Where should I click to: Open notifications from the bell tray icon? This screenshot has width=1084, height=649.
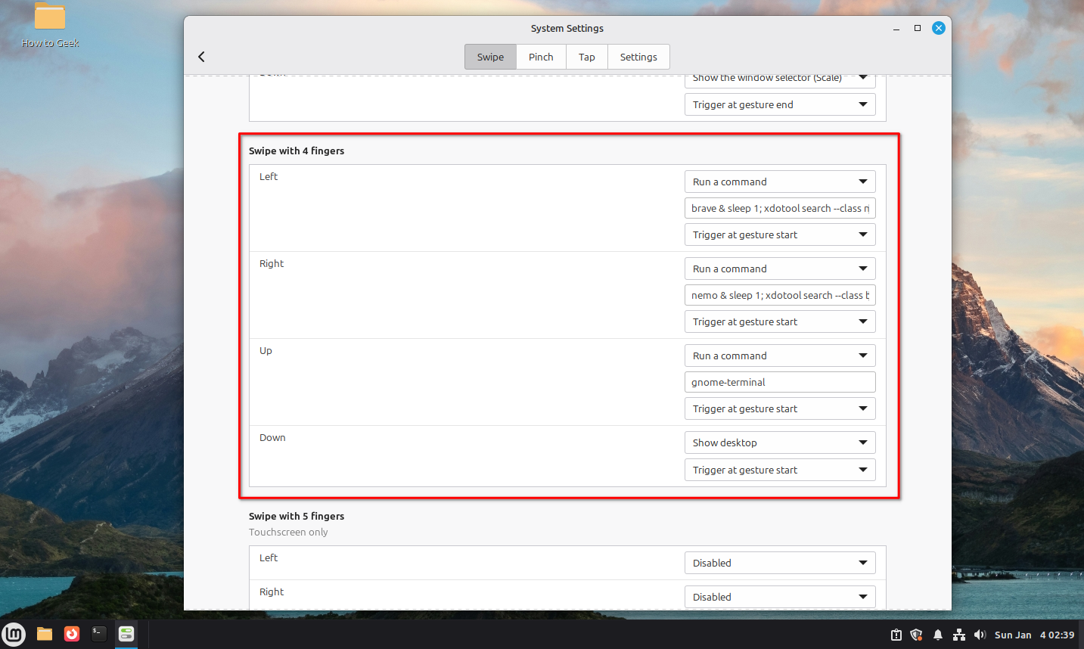(x=937, y=634)
